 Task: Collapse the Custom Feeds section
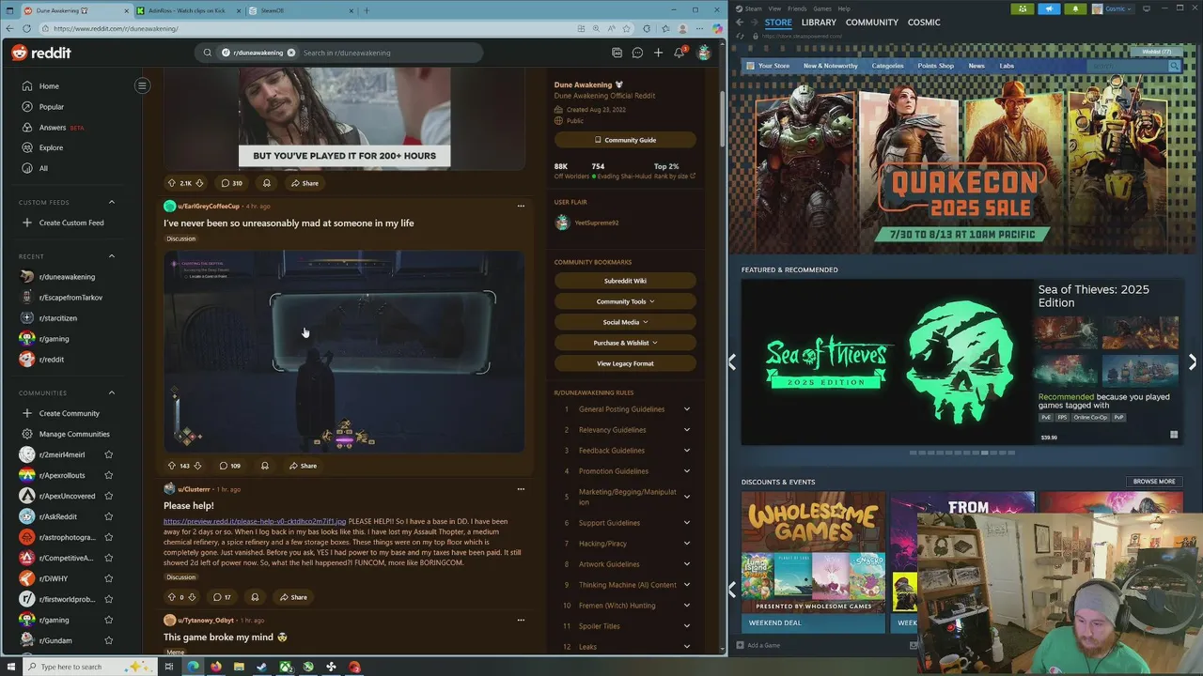click(x=111, y=202)
